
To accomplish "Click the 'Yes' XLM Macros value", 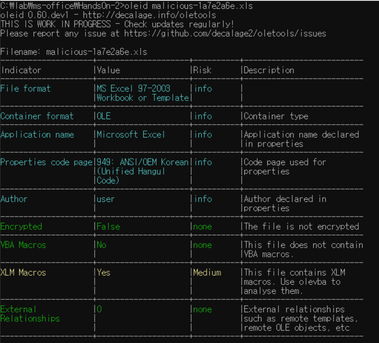I will click(x=103, y=272).
